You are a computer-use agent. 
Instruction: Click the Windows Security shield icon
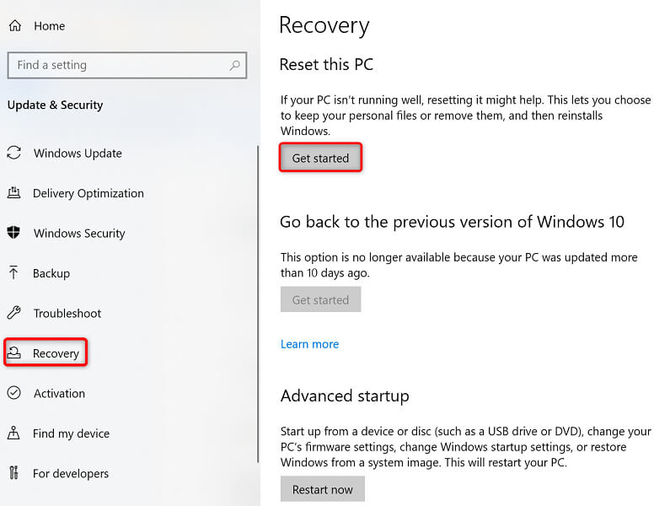(13, 233)
